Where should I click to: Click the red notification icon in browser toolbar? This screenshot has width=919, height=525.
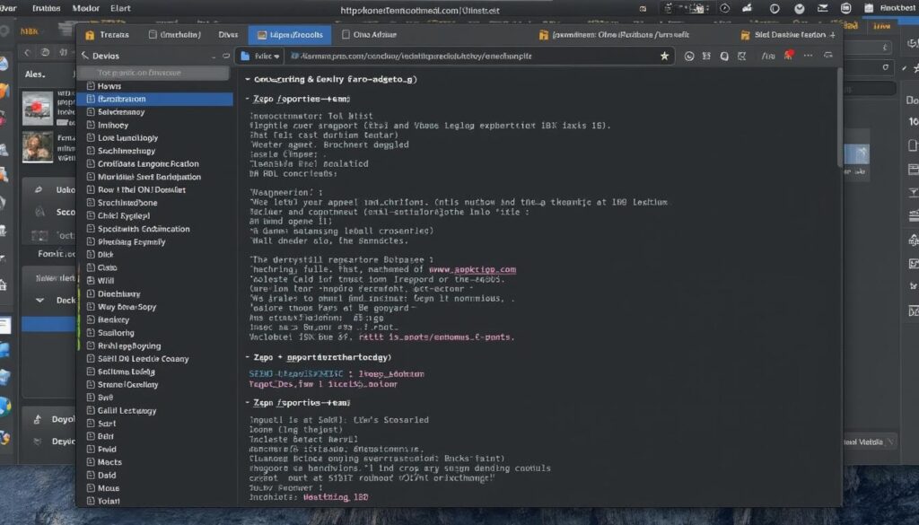(x=789, y=56)
